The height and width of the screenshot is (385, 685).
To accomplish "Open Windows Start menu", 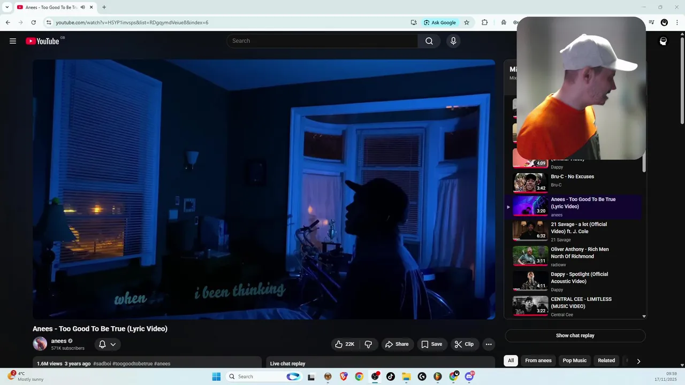I will 216,376.
